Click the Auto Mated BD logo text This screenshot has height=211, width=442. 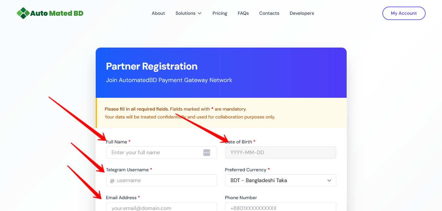pos(57,13)
